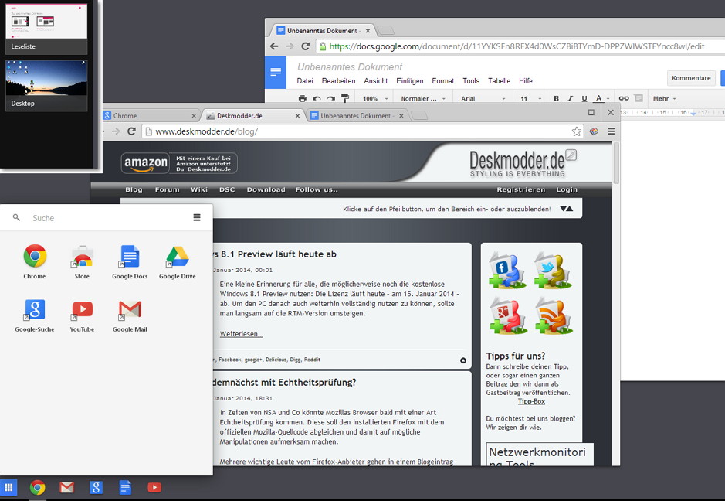The image size is (725, 501).
Task: Expand the Mehr toolbar dropdown
Action: click(x=665, y=98)
